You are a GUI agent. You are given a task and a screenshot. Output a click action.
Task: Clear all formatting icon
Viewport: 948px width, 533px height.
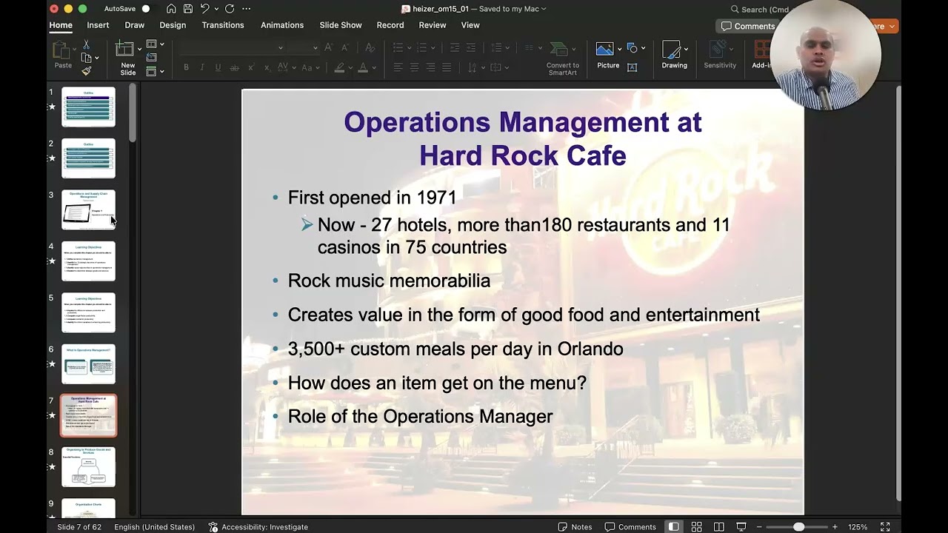[370, 47]
